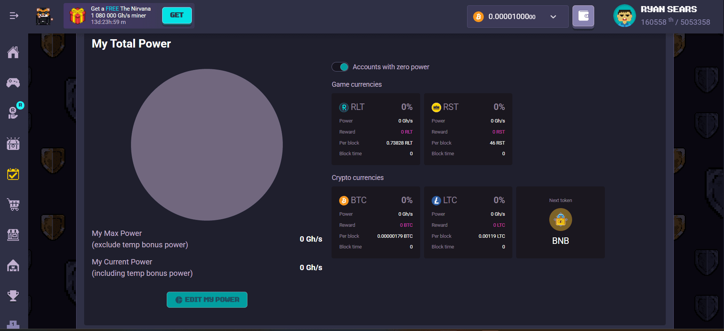
Task: Click the Edit My Power button
Action: click(x=207, y=300)
